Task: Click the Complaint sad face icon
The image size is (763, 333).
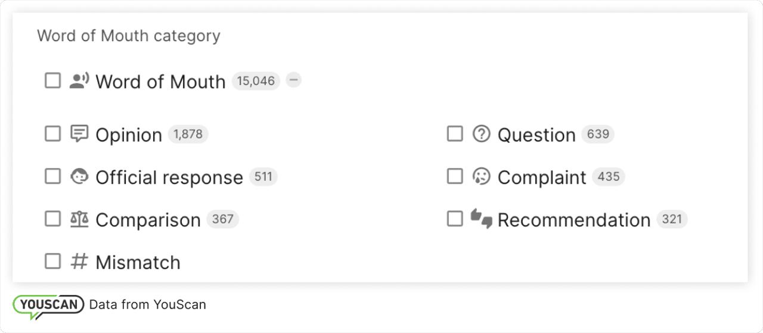Action: pos(481,177)
